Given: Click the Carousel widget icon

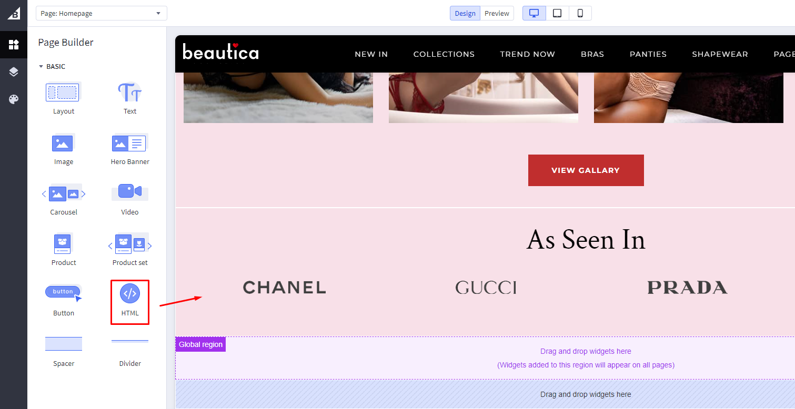Looking at the screenshot, I should (x=64, y=194).
